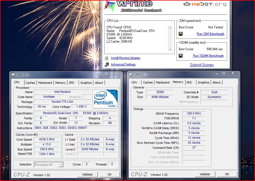Maximize the left CPU-Z window
The image size is (255, 181).
pyautogui.click(x=106, y=74)
